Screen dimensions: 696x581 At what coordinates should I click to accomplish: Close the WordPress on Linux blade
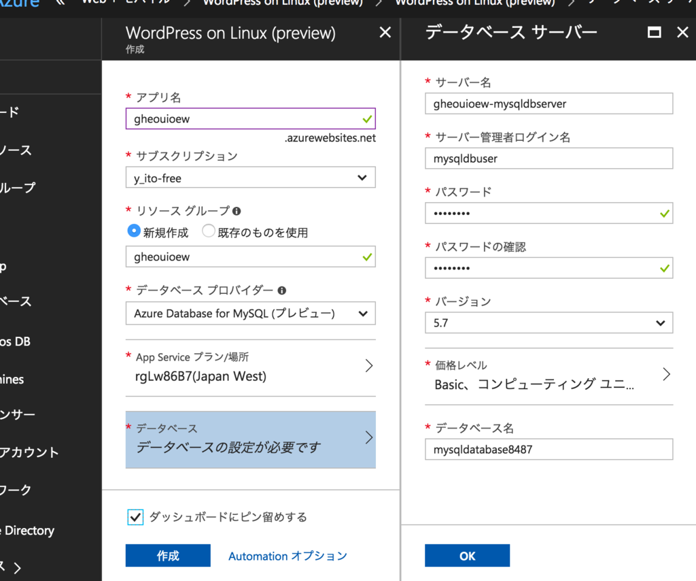click(x=385, y=32)
